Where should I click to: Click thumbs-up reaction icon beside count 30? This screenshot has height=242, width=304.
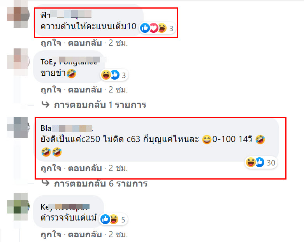260,162
